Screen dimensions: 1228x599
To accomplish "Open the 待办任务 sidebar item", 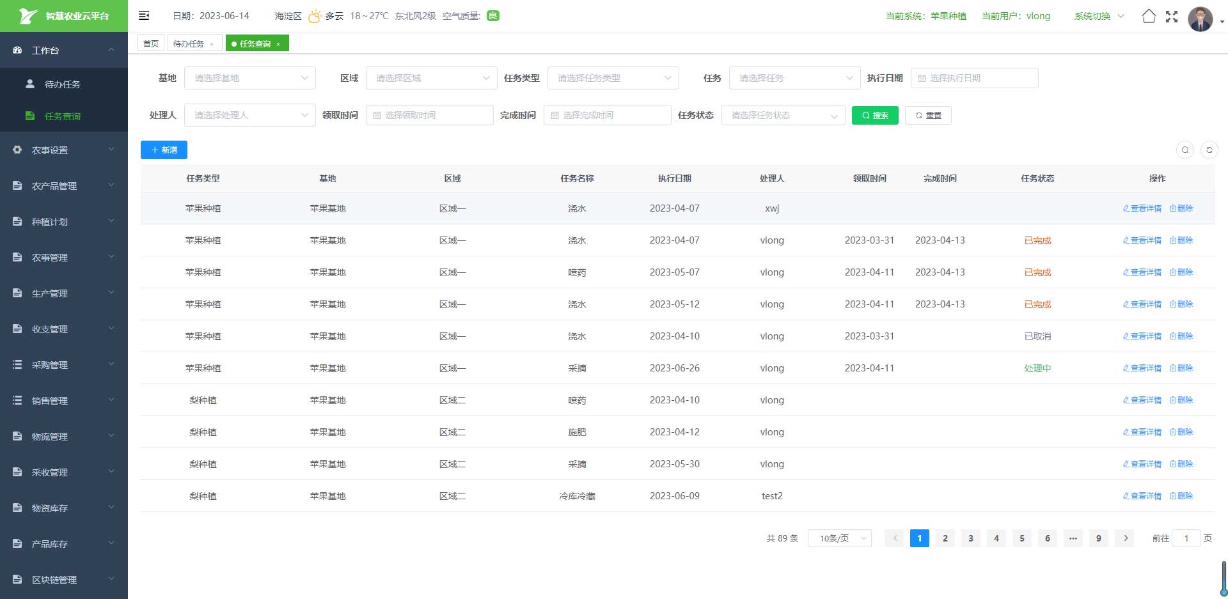I will click(64, 84).
